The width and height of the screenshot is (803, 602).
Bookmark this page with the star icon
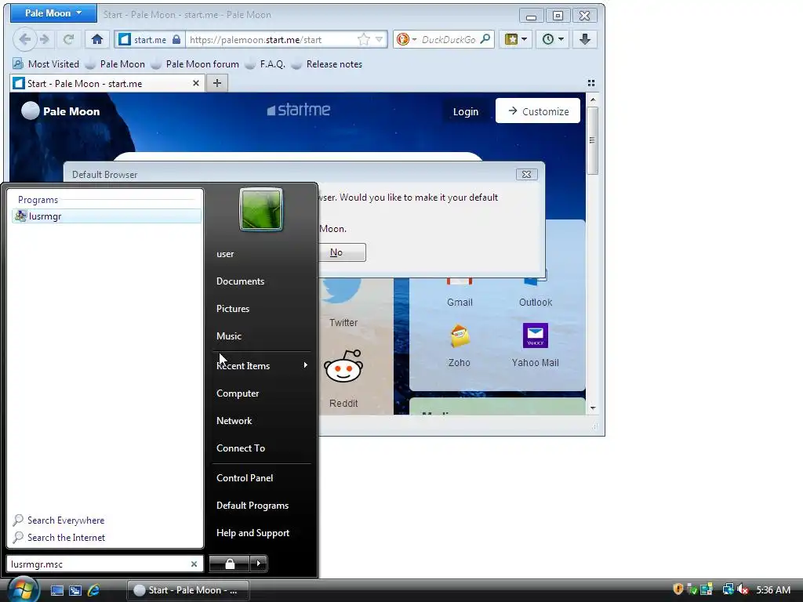(x=364, y=39)
